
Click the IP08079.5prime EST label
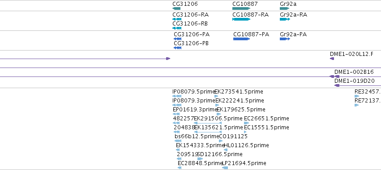point(194,92)
